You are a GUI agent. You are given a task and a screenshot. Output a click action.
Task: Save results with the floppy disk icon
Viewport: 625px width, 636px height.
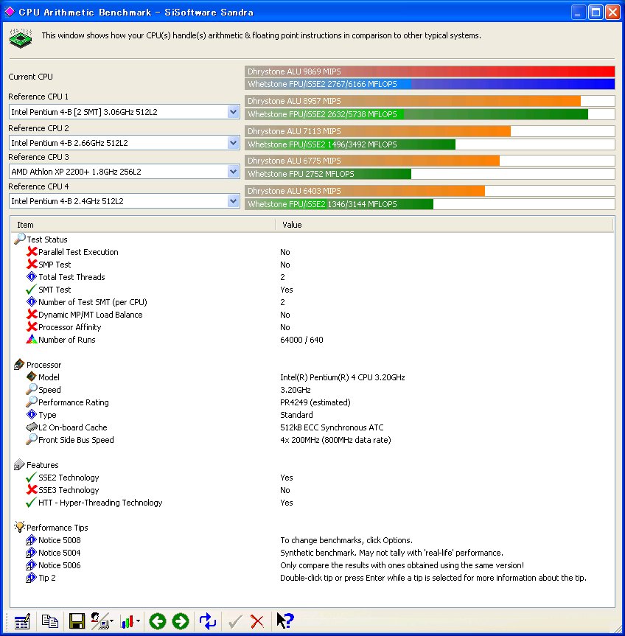pos(77,621)
